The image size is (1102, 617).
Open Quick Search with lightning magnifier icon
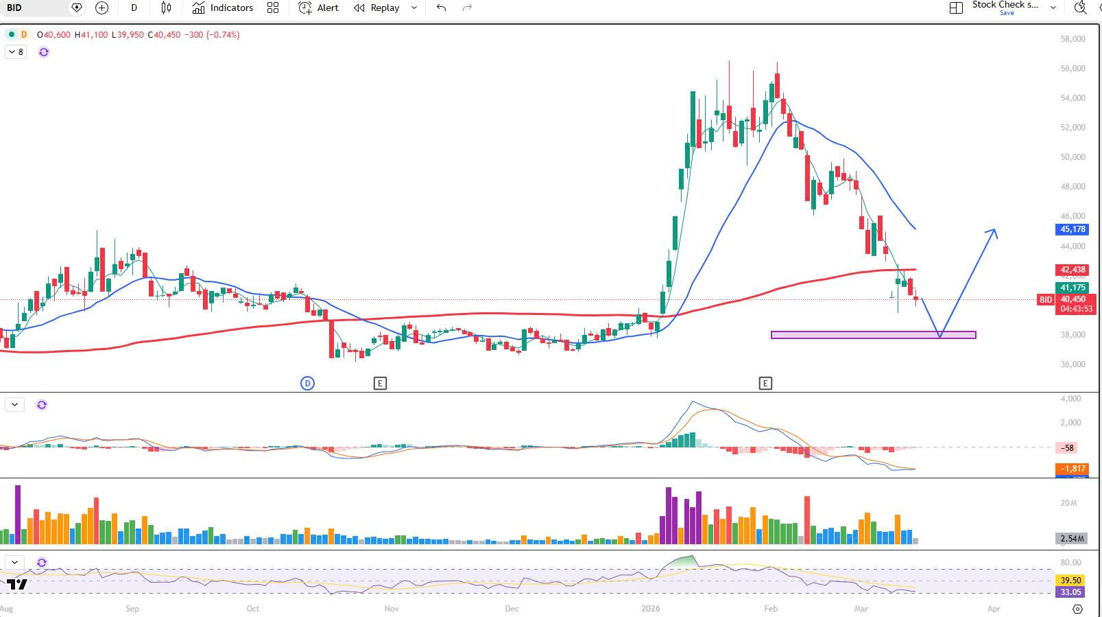[1080, 8]
